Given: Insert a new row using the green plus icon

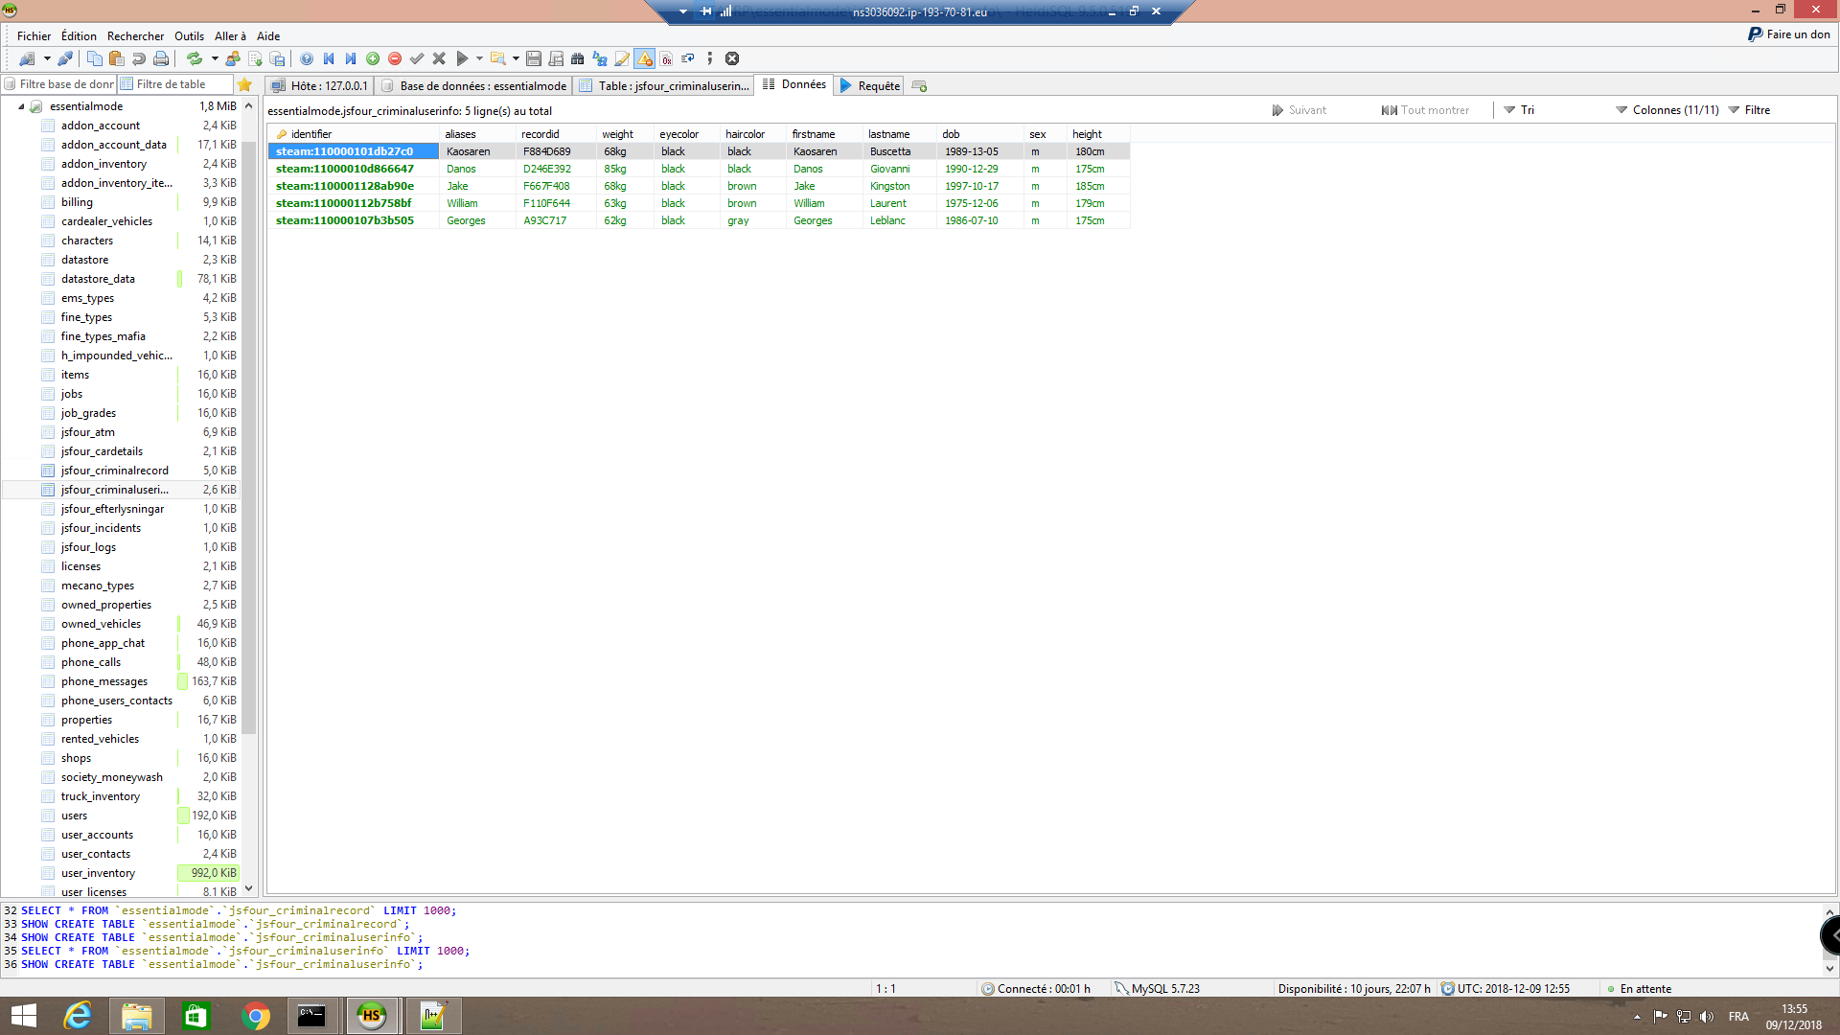Looking at the screenshot, I should click(x=373, y=58).
